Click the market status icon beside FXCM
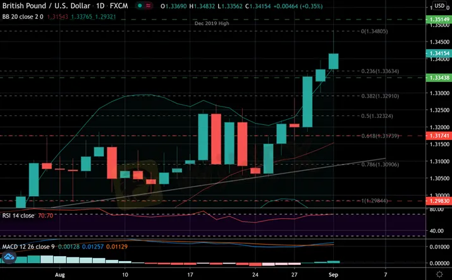The height and width of the screenshot is (280, 452). pos(149,6)
